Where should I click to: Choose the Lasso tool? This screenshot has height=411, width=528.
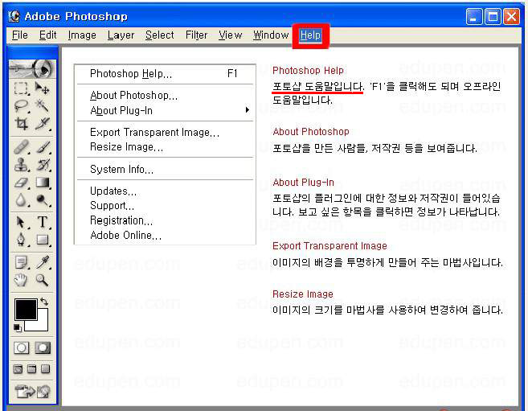tap(22, 106)
